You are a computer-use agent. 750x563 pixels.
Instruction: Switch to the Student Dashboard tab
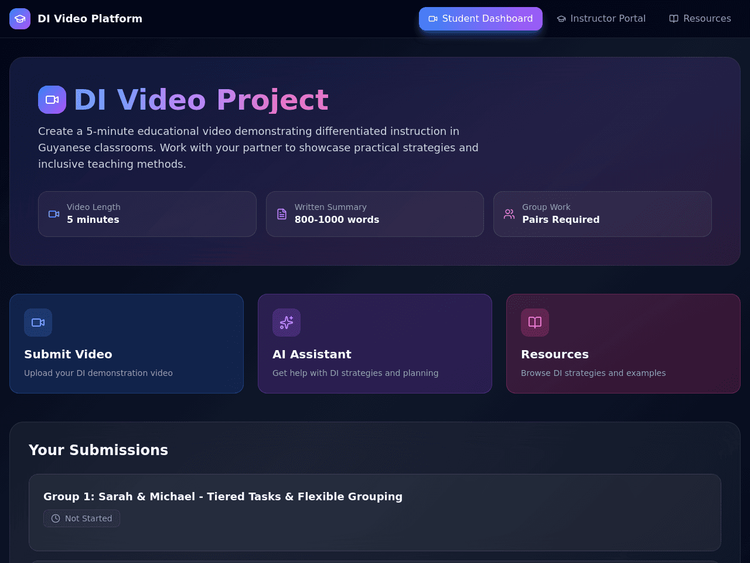pyautogui.click(x=480, y=19)
